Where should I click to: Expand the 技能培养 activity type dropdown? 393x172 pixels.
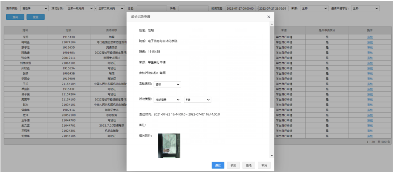click(167, 100)
